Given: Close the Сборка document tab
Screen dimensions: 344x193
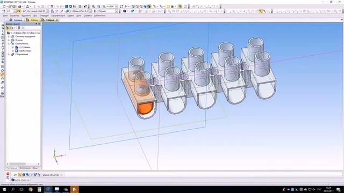Looking at the screenshot, I should (57, 20).
